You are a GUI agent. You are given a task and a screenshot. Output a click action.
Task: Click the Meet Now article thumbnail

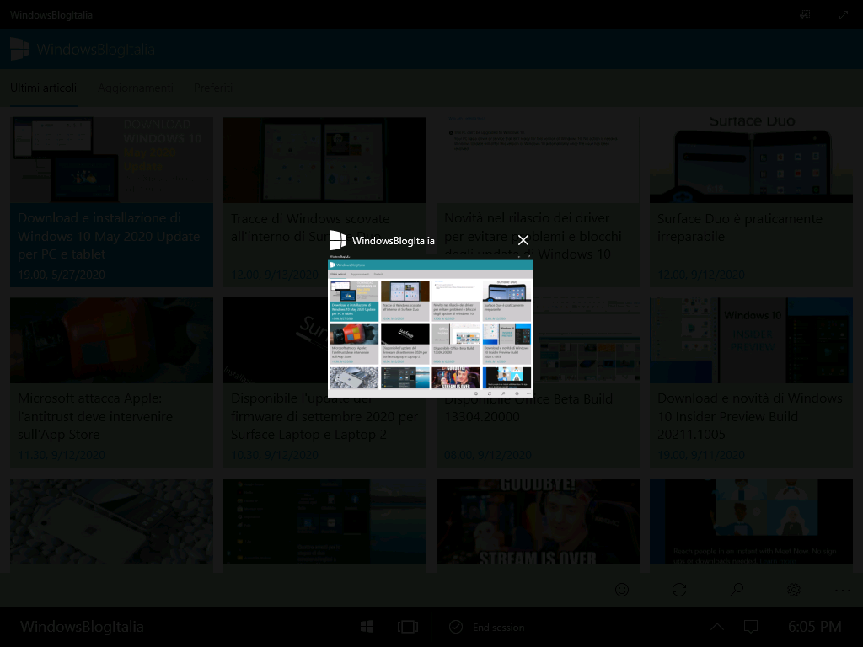tap(751, 521)
